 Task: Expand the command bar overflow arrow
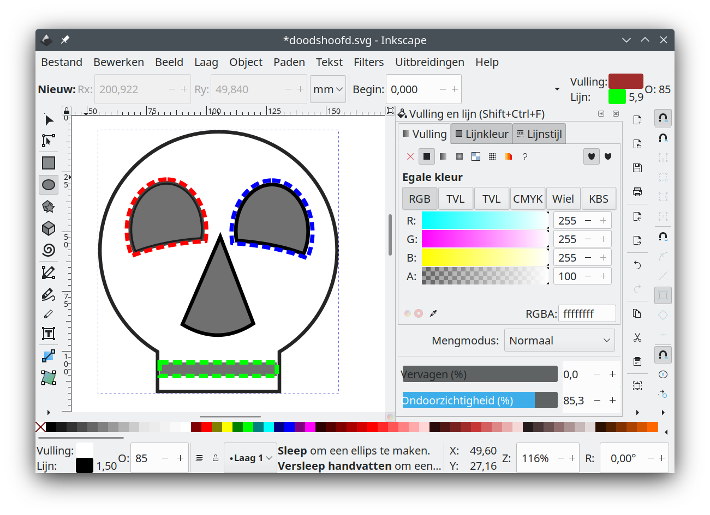coord(637,412)
